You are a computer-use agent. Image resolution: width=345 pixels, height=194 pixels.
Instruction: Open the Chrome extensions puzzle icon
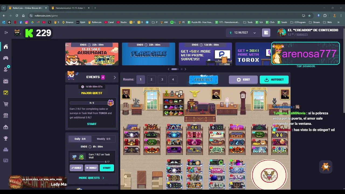tap(325, 16)
